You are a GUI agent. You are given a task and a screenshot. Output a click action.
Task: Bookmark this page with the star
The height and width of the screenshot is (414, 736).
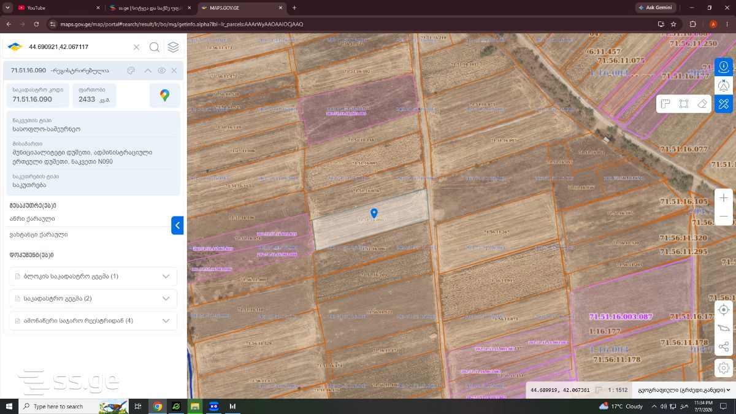673,24
